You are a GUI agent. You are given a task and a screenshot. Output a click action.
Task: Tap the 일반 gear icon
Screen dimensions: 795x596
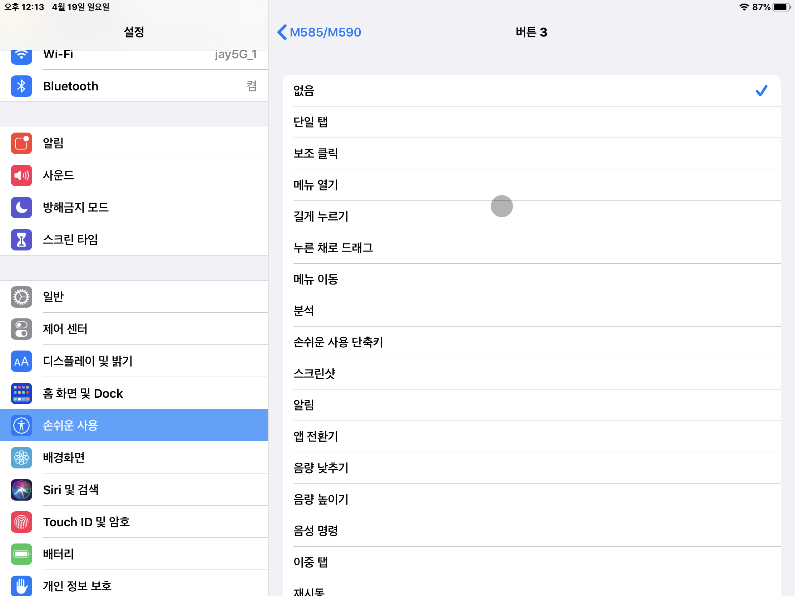point(21,297)
